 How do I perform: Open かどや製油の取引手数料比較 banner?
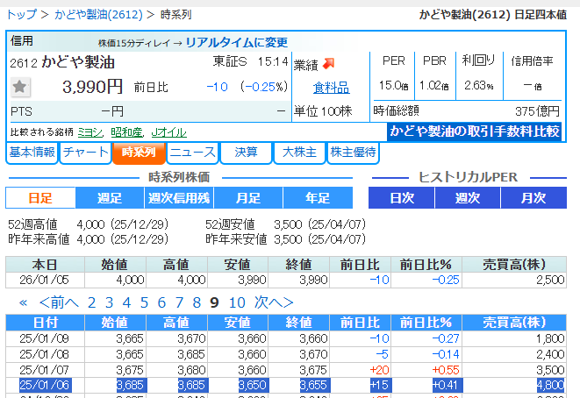[475, 131]
